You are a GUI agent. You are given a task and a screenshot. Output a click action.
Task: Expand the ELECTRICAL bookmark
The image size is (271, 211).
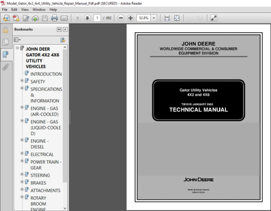(22, 153)
